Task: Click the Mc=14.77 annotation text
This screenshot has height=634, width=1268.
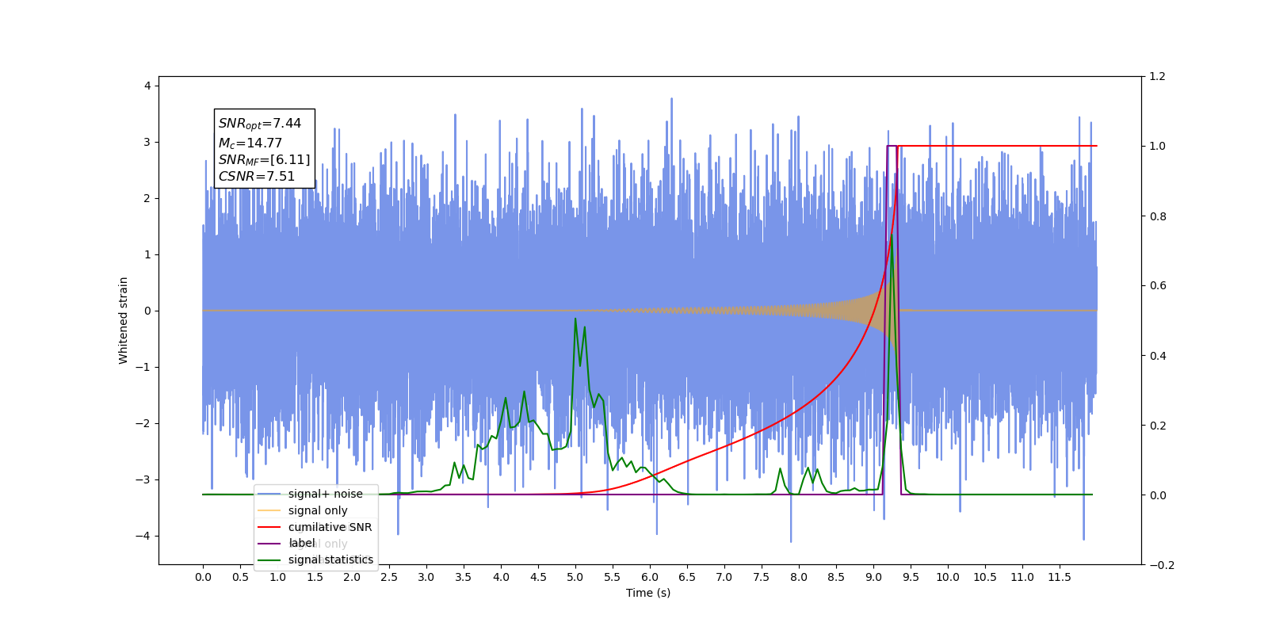Action: [250, 143]
